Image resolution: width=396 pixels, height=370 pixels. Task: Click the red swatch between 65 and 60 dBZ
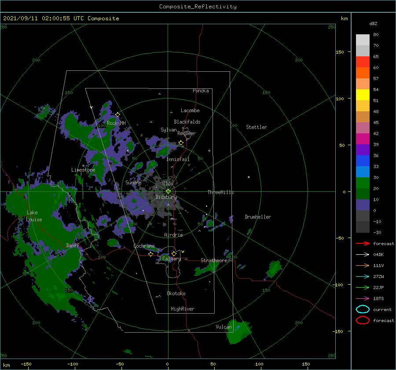pos(363,62)
